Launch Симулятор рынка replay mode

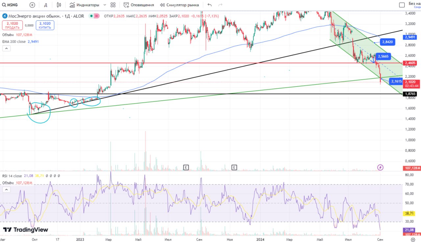[x=179, y=5]
